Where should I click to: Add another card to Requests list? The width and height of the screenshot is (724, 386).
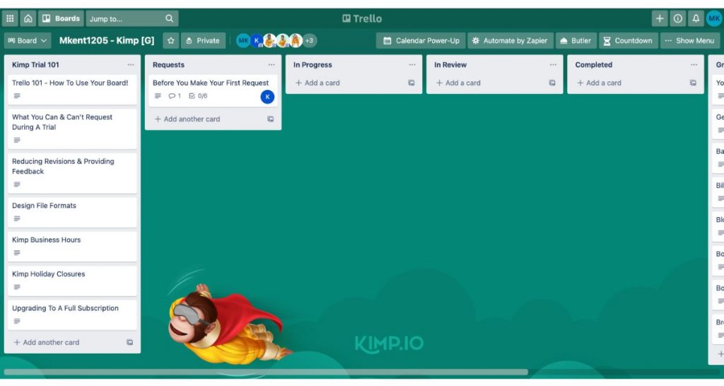(x=187, y=119)
